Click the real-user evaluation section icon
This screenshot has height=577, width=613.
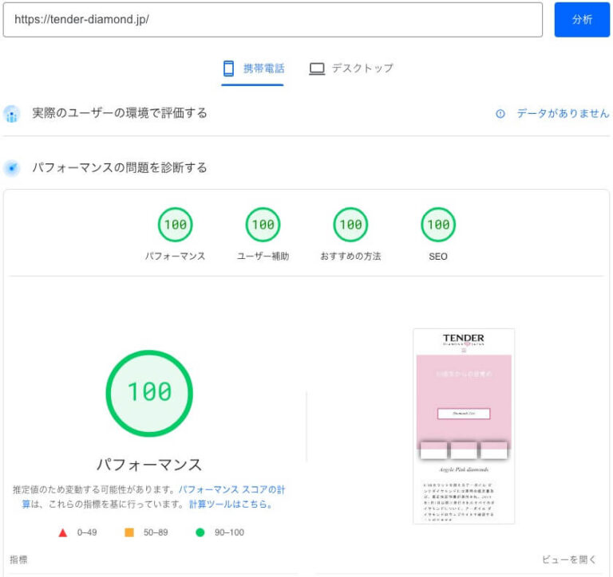(12, 114)
